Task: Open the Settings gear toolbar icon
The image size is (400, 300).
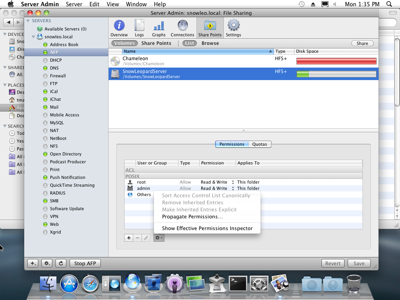Action: coord(233,28)
